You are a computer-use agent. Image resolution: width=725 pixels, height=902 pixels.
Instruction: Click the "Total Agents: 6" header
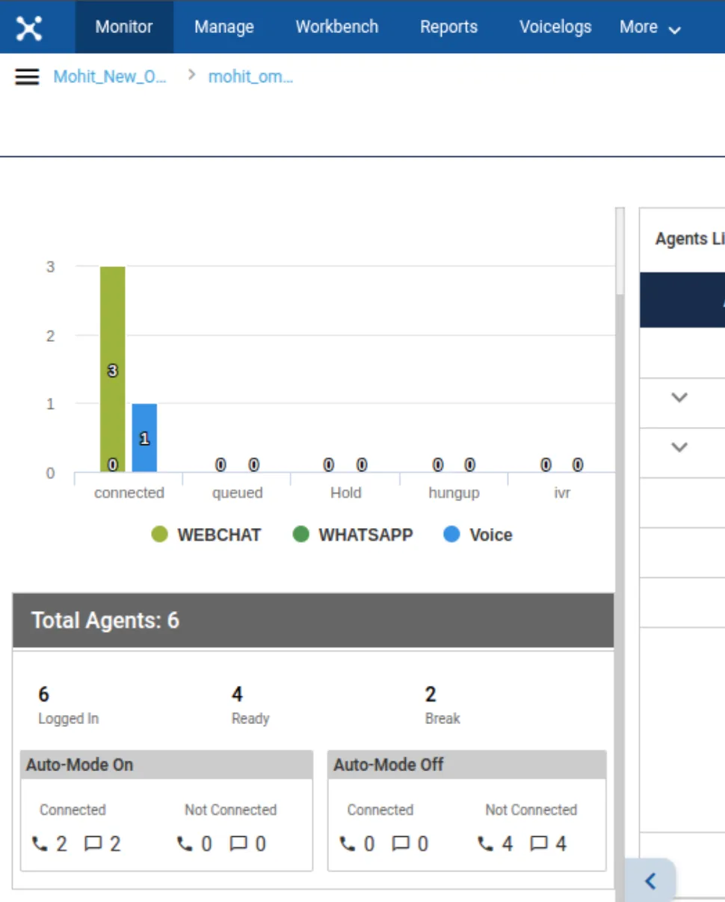point(313,620)
